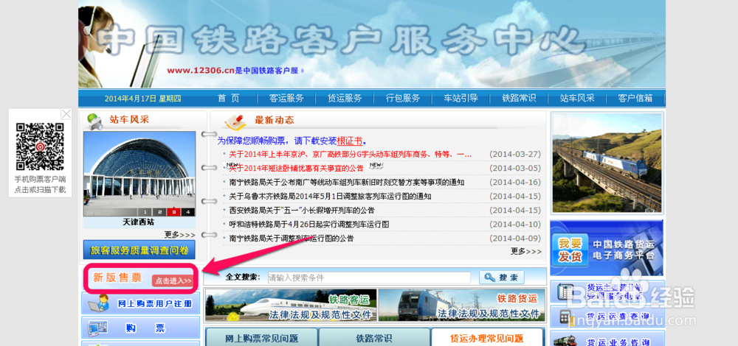Close the QR code popup
The height and width of the screenshot is (346, 738).
click(66, 114)
